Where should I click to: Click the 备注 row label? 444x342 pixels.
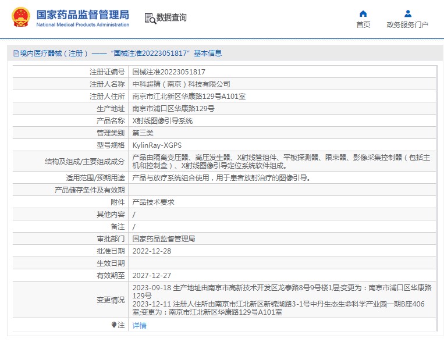[118, 227]
